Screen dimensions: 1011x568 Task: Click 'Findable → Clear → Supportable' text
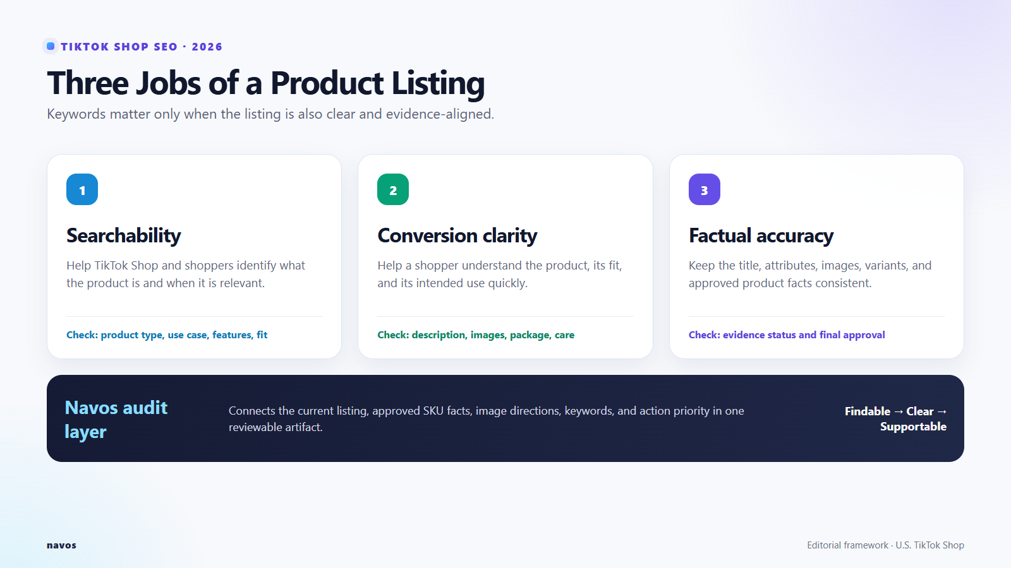pyautogui.click(x=895, y=419)
